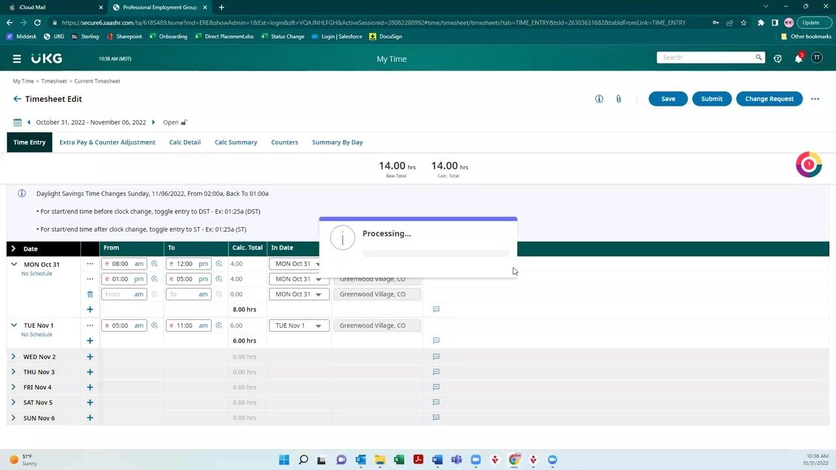Click the MON 08:00 am From time field
Screen dimensions: 836x470
[124, 264]
